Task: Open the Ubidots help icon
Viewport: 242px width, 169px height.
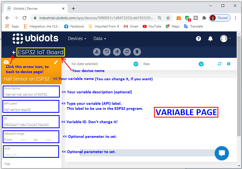Action: tap(198, 38)
